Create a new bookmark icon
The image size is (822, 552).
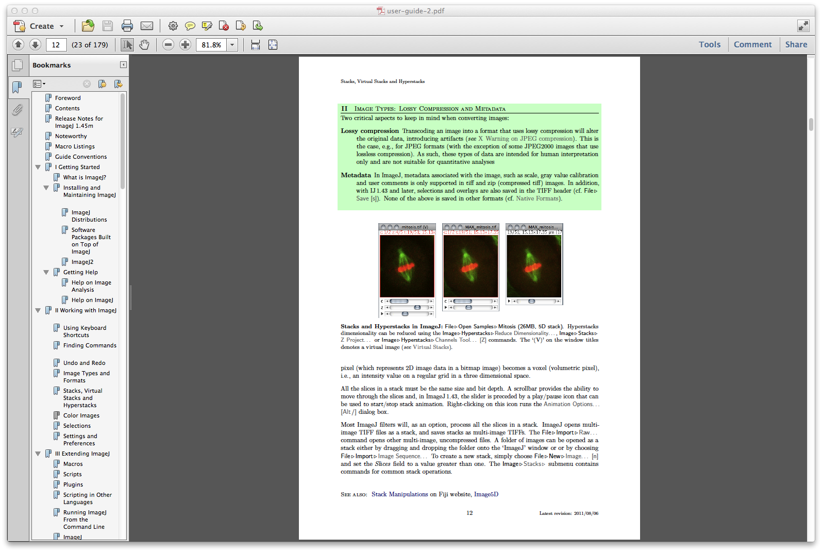[x=102, y=84]
